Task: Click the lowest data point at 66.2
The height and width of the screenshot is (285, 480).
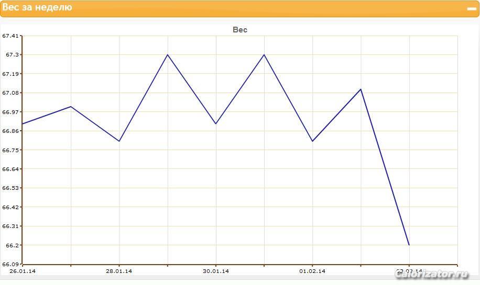Action: coord(409,245)
